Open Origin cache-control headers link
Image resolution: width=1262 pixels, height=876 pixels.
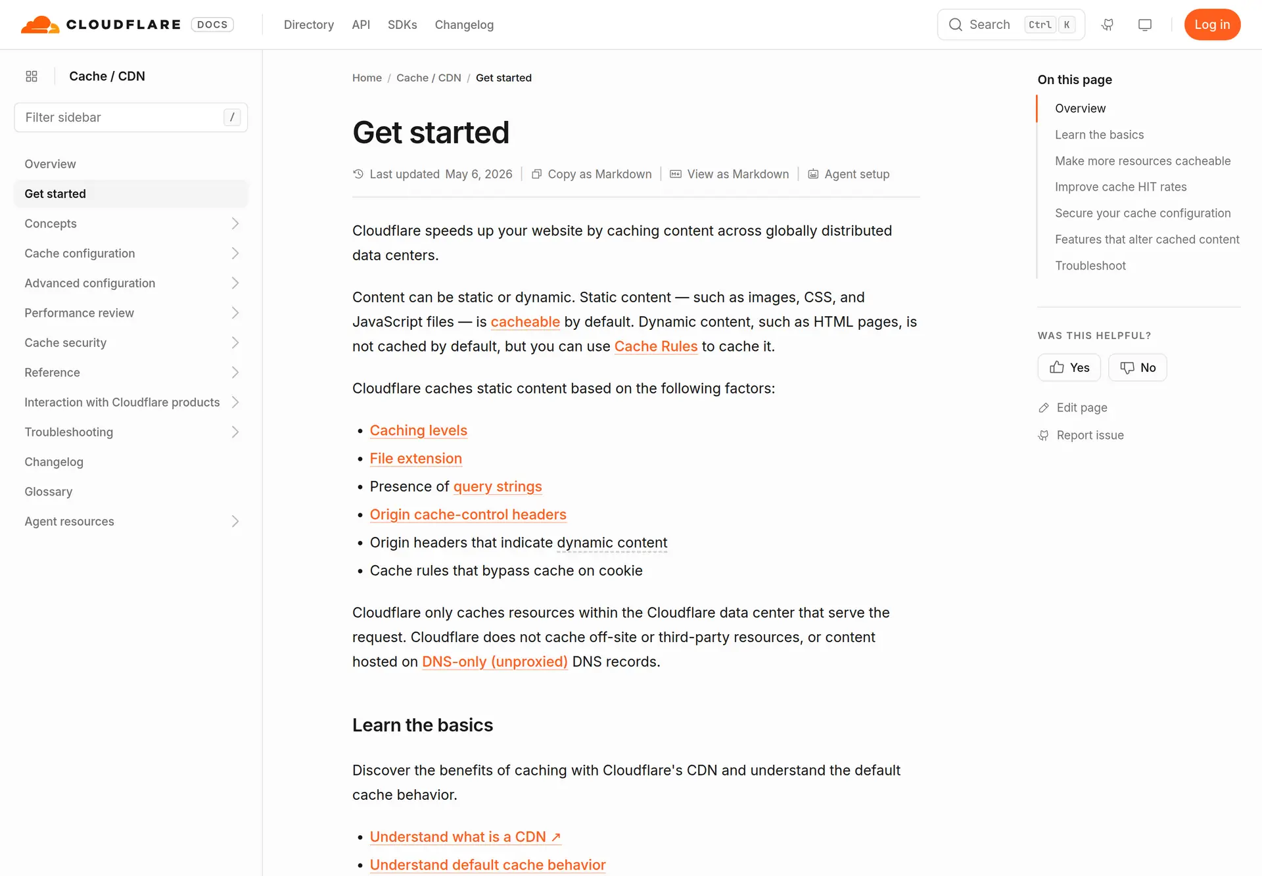coord(468,515)
